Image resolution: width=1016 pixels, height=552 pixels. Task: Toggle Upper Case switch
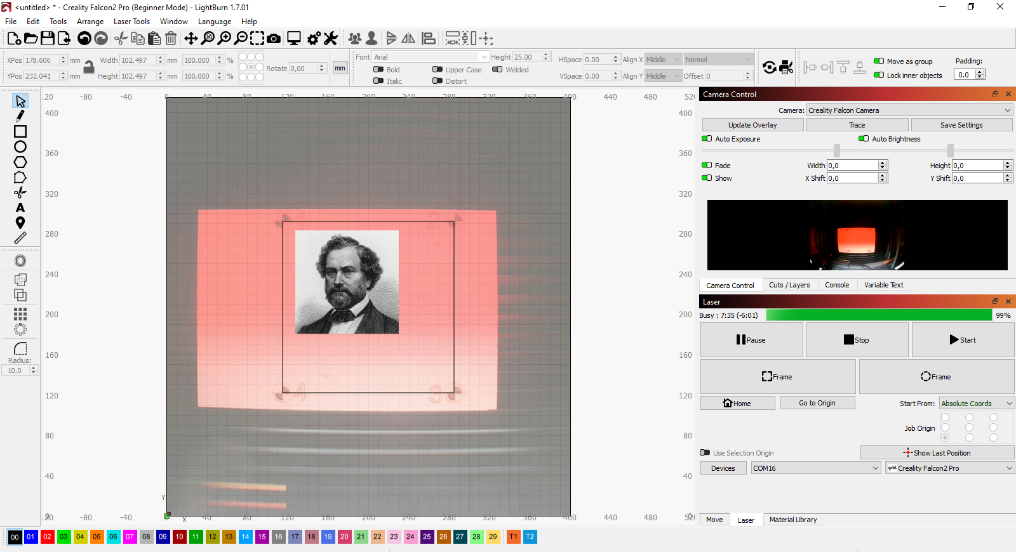point(438,70)
